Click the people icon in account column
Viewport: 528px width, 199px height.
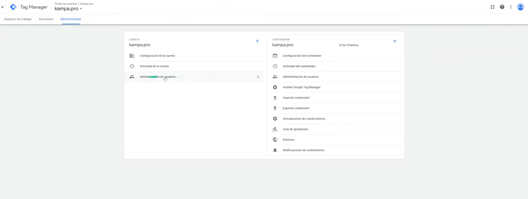click(132, 77)
